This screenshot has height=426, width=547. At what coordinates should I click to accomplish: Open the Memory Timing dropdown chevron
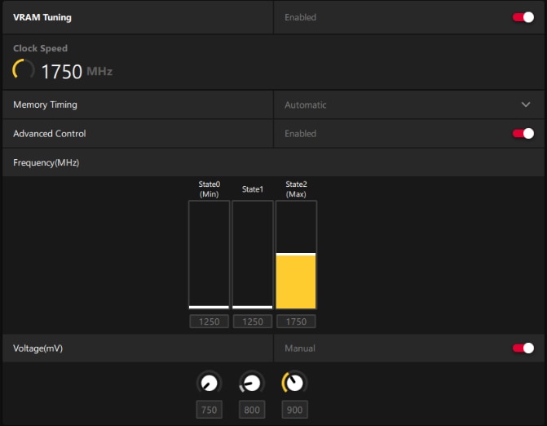tap(526, 104)
